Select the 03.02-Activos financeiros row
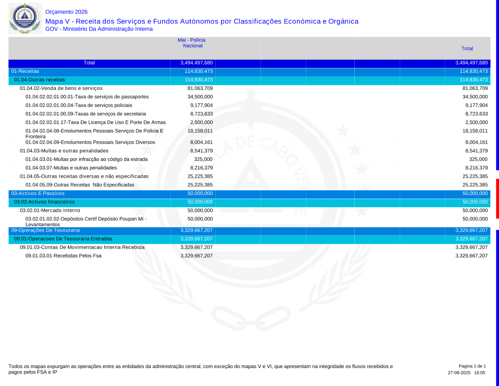The width and height of the screenshot is (499, 386). click(44, 202)
